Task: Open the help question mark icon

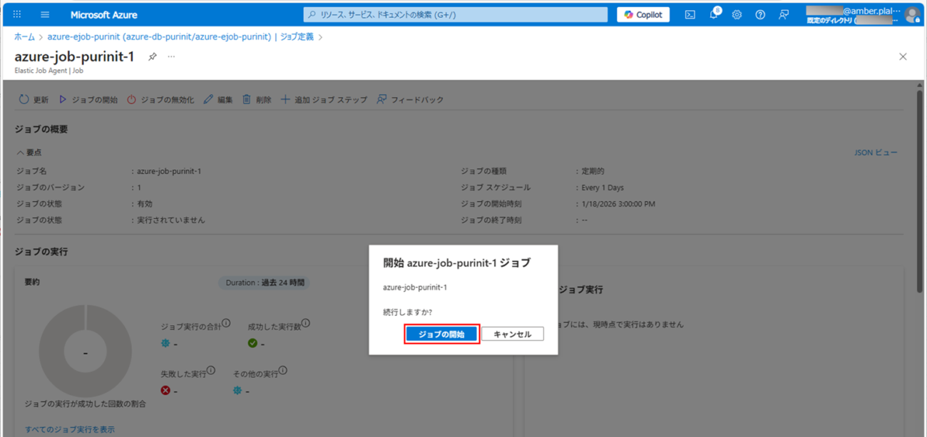Action: (x=760, y=14)
